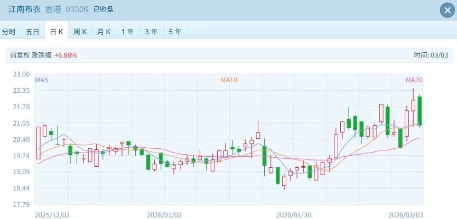This screenshot has height=219, width=457.
Task: Click the 江南布衣 stock name
Action: point(25,9)
